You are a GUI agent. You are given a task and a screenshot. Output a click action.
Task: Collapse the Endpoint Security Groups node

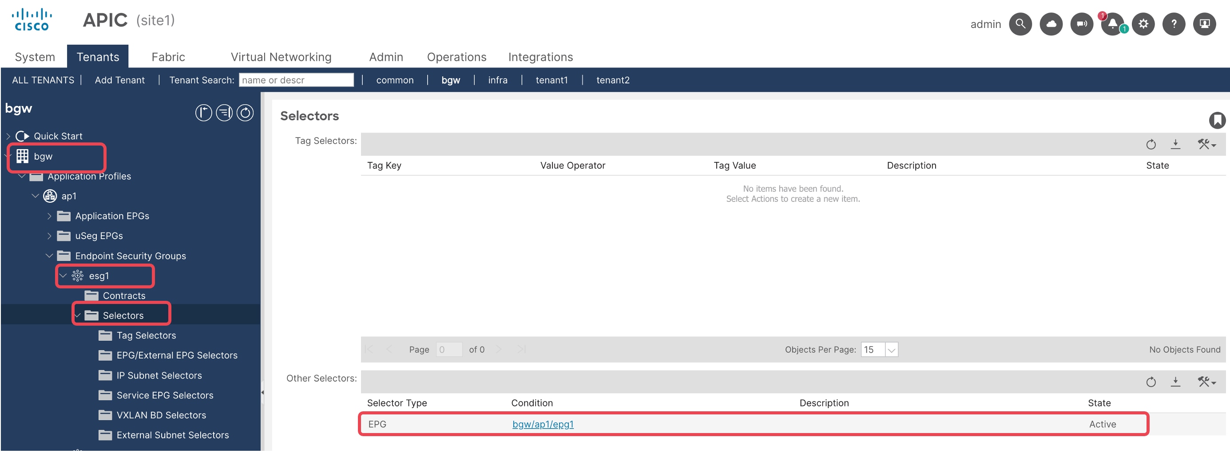click(49, 256)
